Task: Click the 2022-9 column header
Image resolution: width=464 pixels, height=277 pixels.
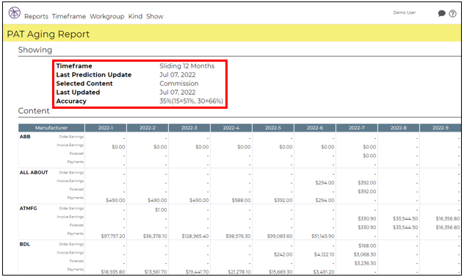Action: click(x=441, y=128)
